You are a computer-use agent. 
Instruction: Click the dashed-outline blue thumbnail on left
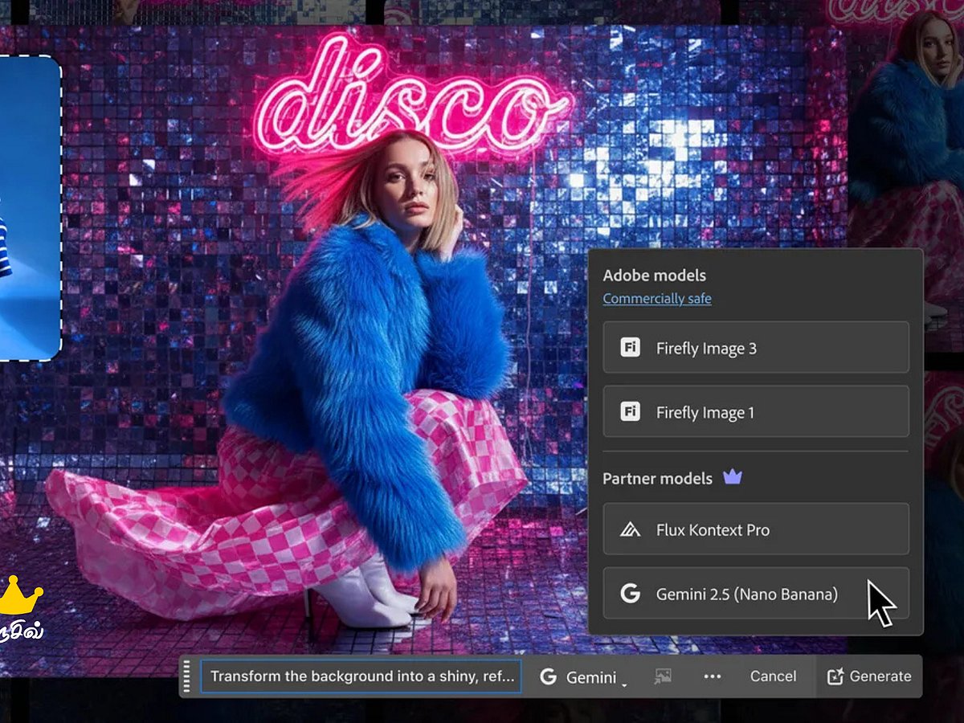tap(29, 209)
